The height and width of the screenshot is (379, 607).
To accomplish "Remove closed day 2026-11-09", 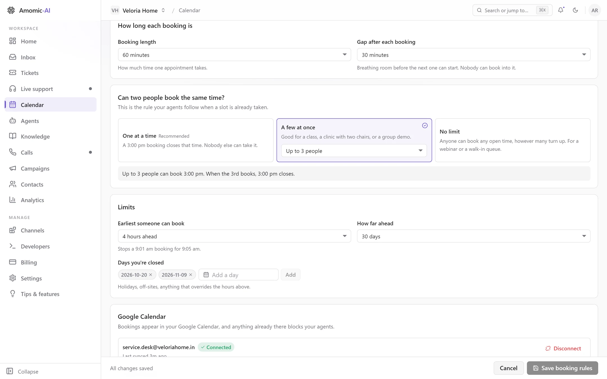I will coord(191,275).
